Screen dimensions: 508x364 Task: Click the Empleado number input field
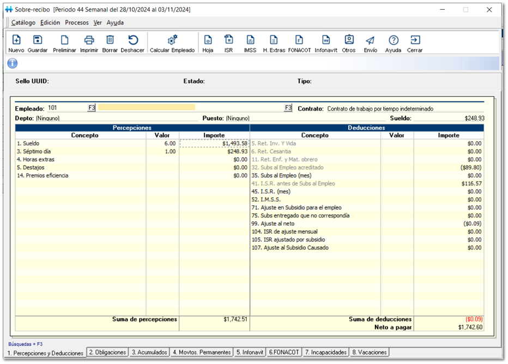(66, 108)
